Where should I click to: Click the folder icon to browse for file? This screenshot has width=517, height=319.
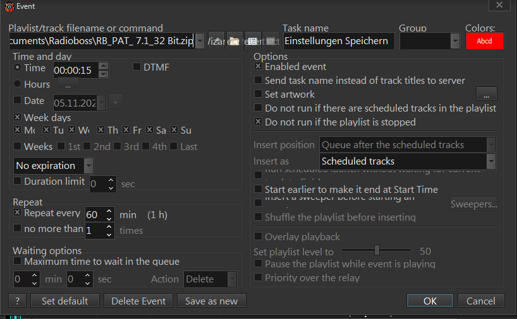pyautogui.click(x=234, y=41)
